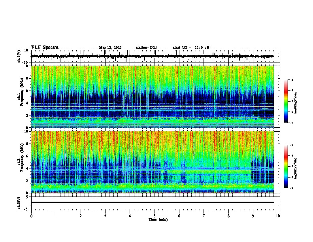The image size is (313, 242).
Task: Click time axis tick label '4'
Action: pos(130,216)
